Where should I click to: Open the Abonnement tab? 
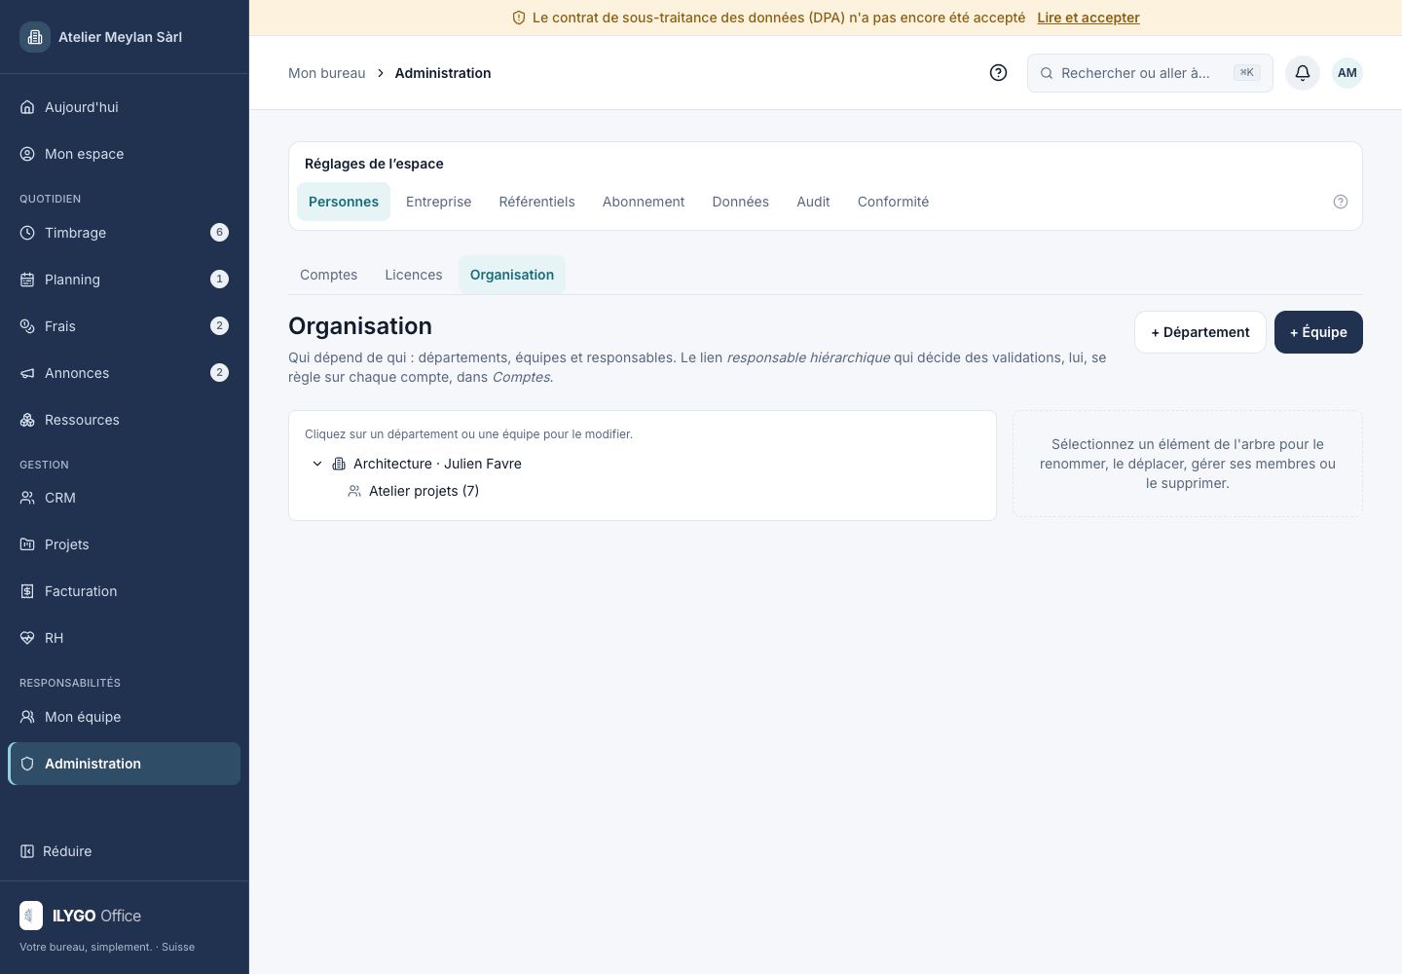pyautogui.click(x=644, y=202)
